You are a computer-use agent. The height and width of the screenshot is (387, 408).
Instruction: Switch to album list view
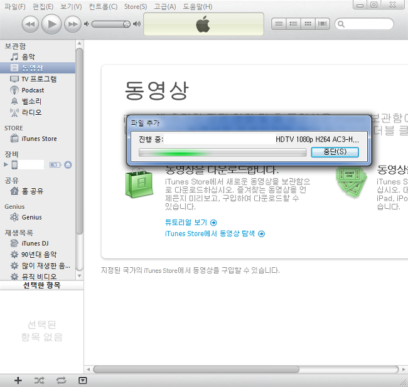point(293,24)
